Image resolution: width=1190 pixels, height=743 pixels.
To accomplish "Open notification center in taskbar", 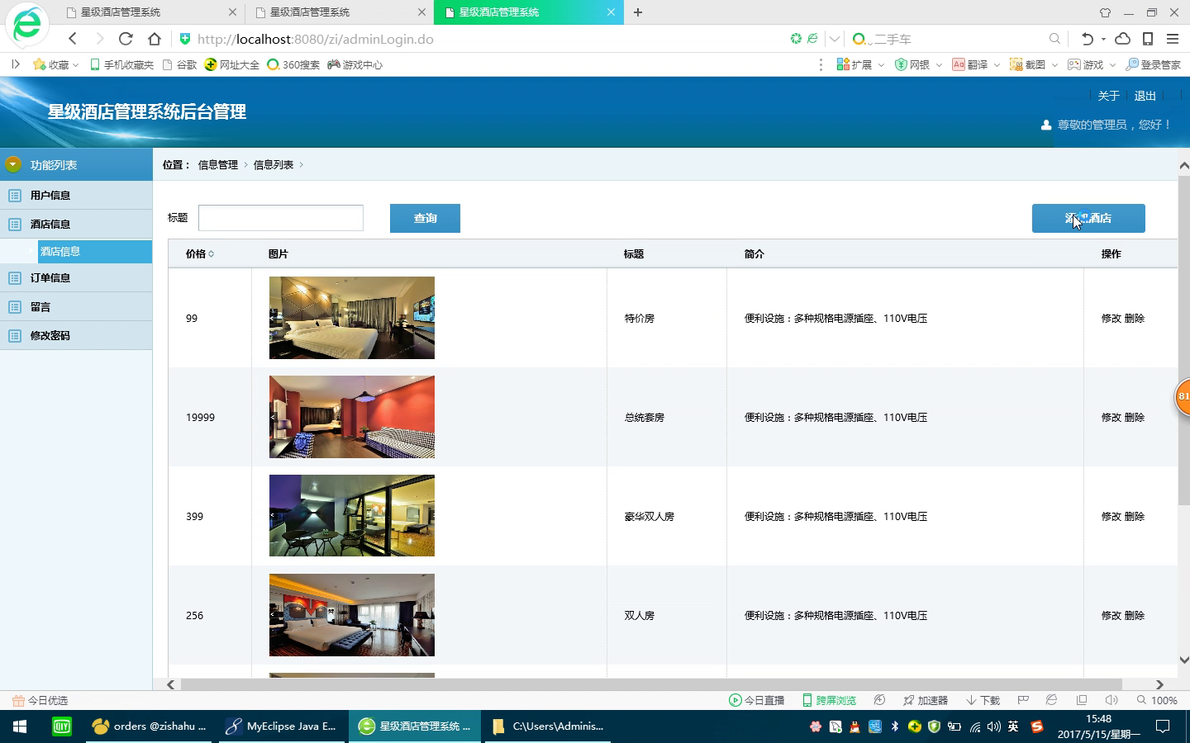I will click(x=1163, y=726).
